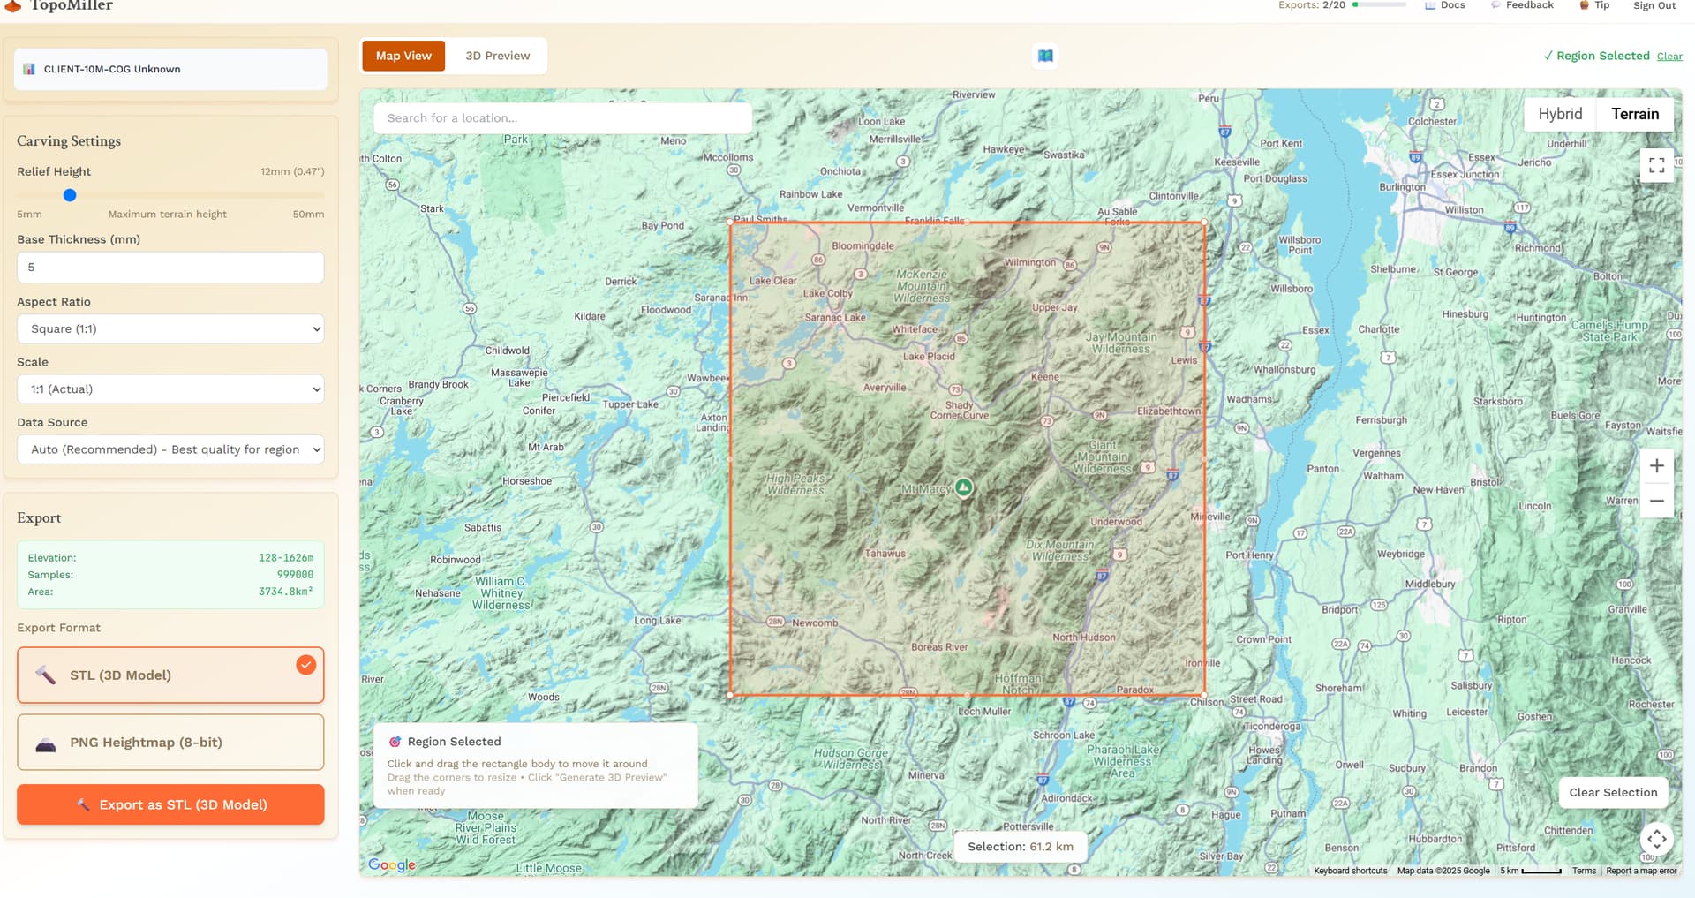Select the Map View tab
This screenshot has height=898, width=1695.
(x=403, y=56)
